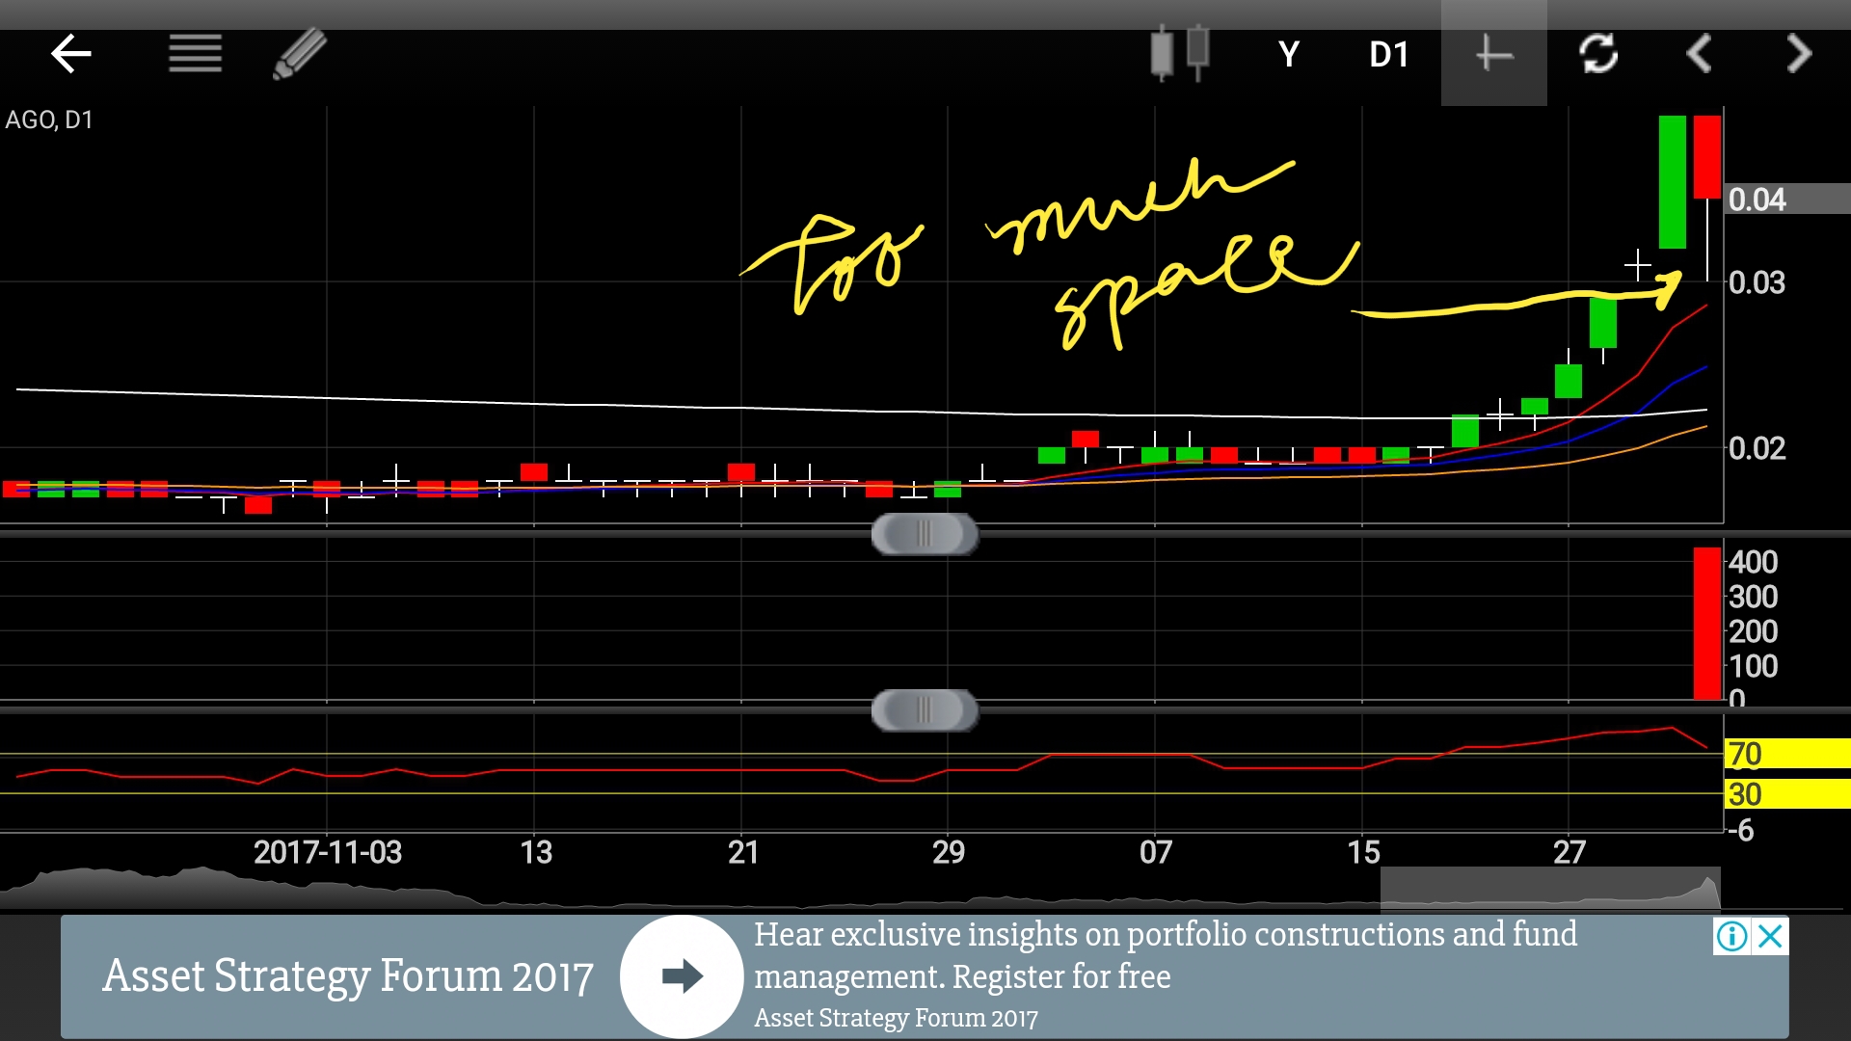Click the highlighted range in overview navigator
The width and height of the screenshot is (1851, 1041).
click(1550, 889)
